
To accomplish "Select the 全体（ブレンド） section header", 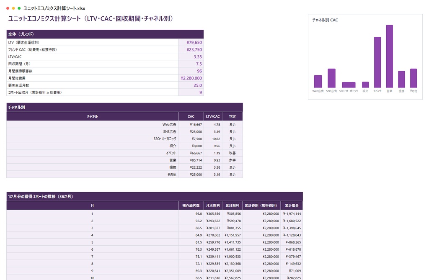I will point(105,34).
